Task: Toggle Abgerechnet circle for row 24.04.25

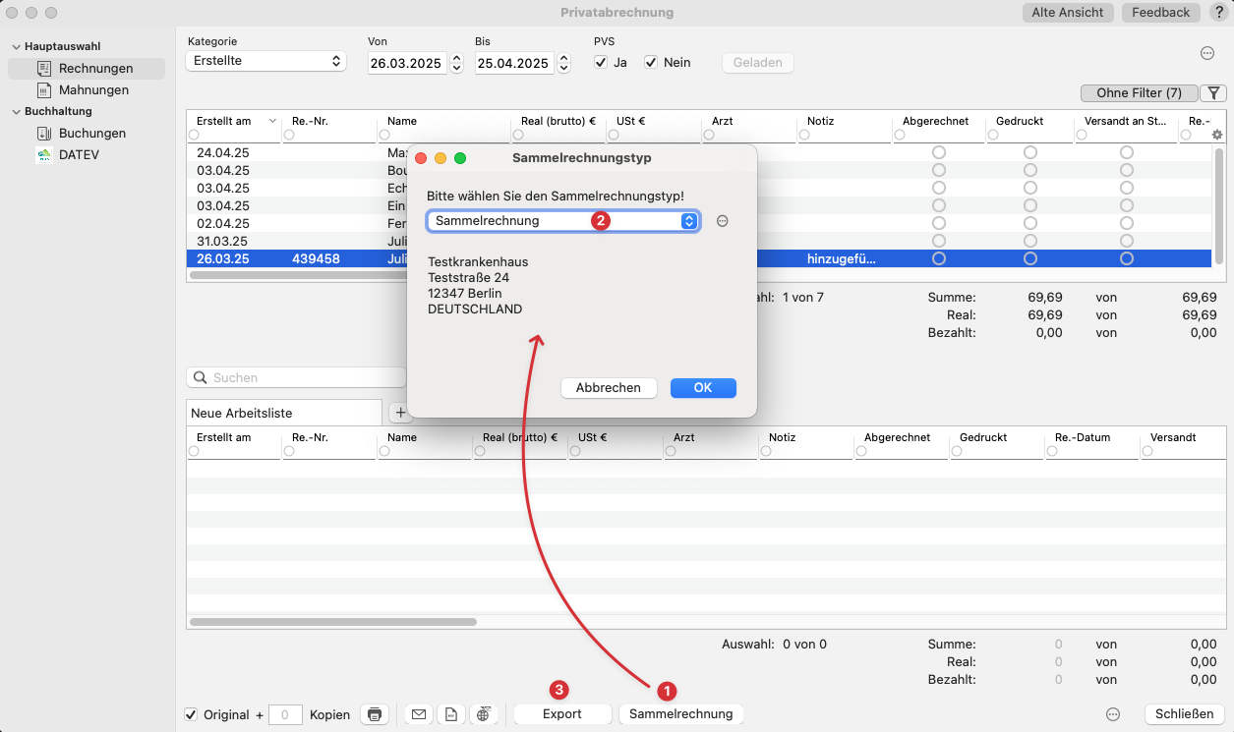Action: pos(939,152)
